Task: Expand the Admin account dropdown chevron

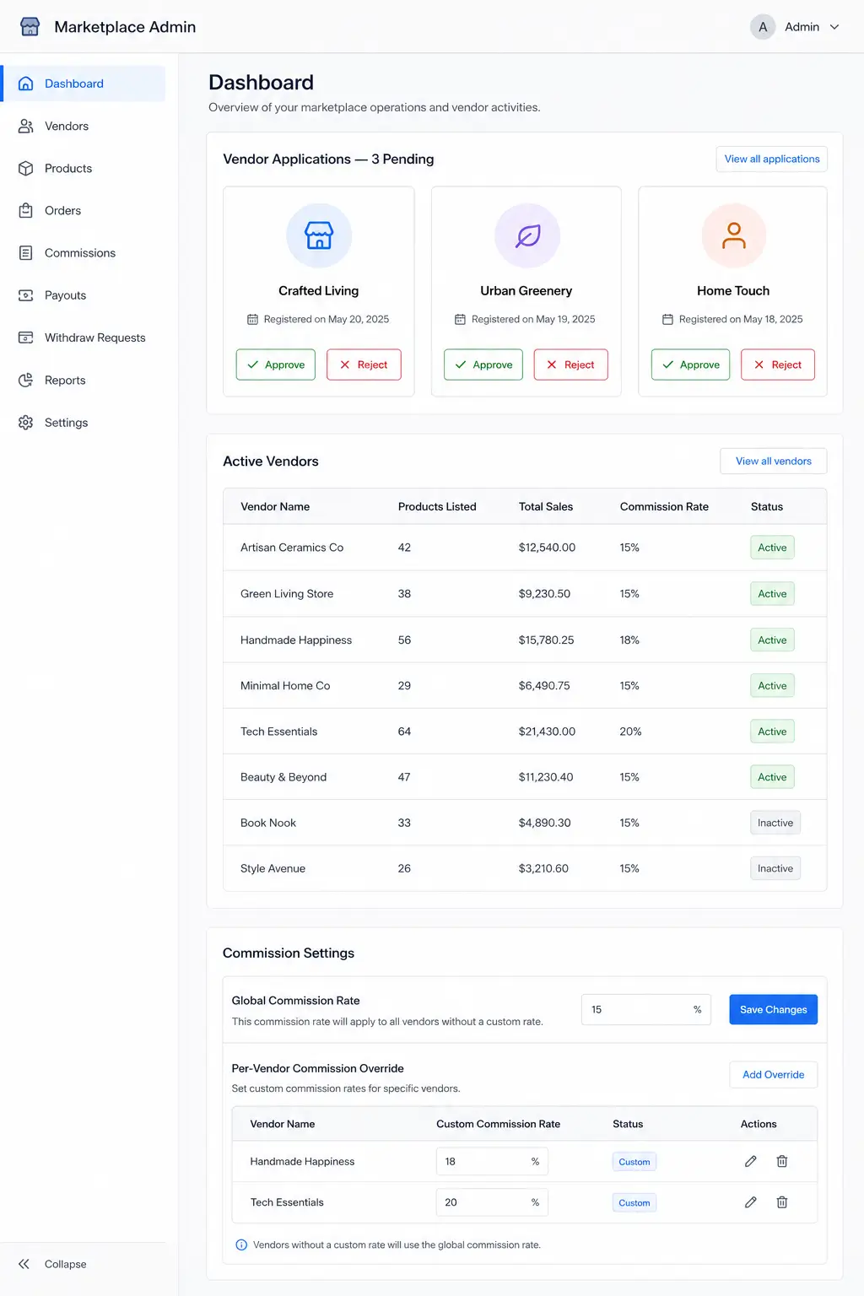Action: 834,27
